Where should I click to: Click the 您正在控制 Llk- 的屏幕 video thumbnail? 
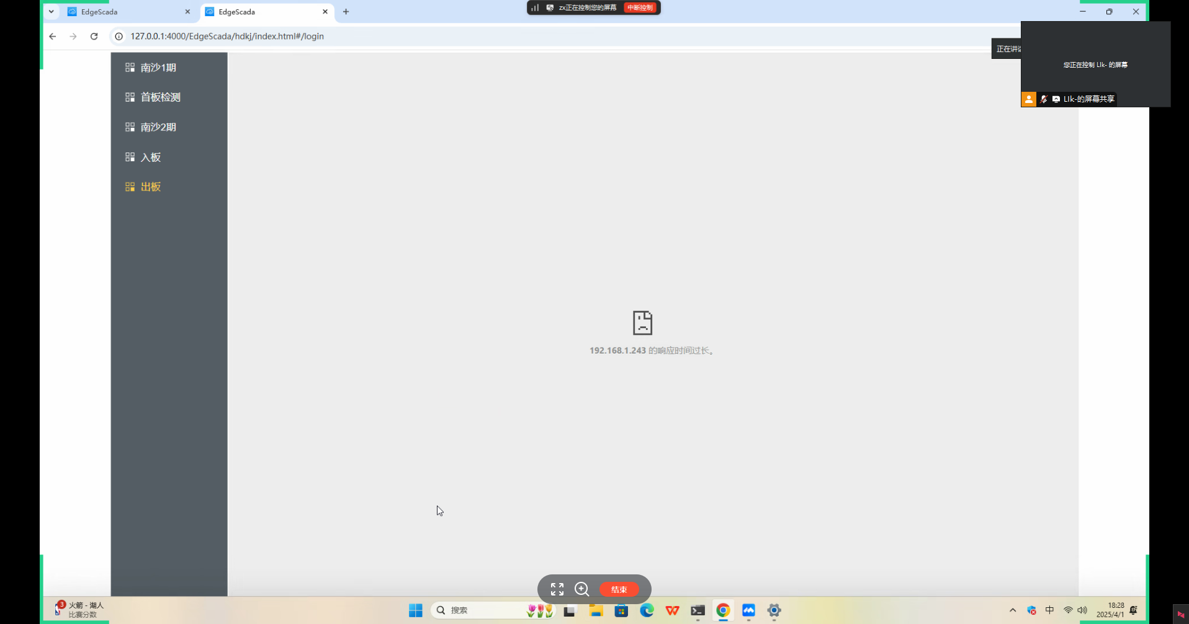tap(1096, 65)
